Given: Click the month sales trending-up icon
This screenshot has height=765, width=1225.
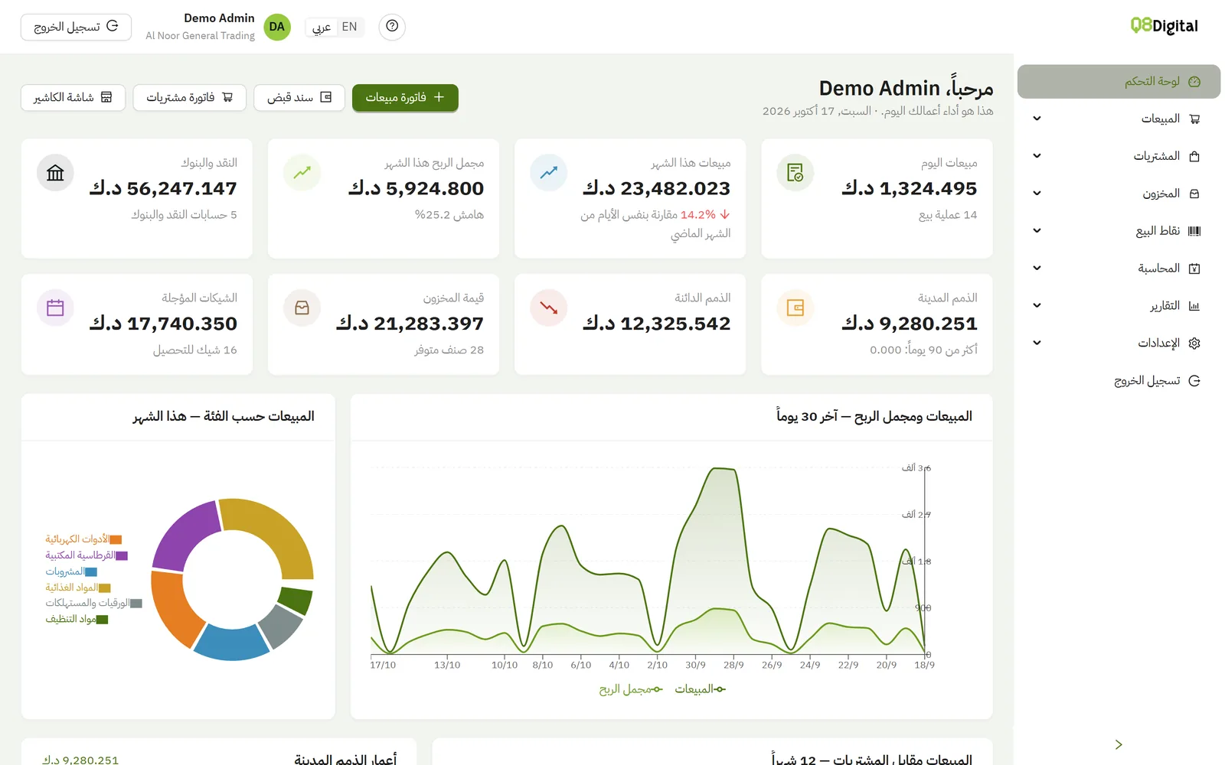Looking at the screenshot, I should pyautogui.click(x=549, y=173).
